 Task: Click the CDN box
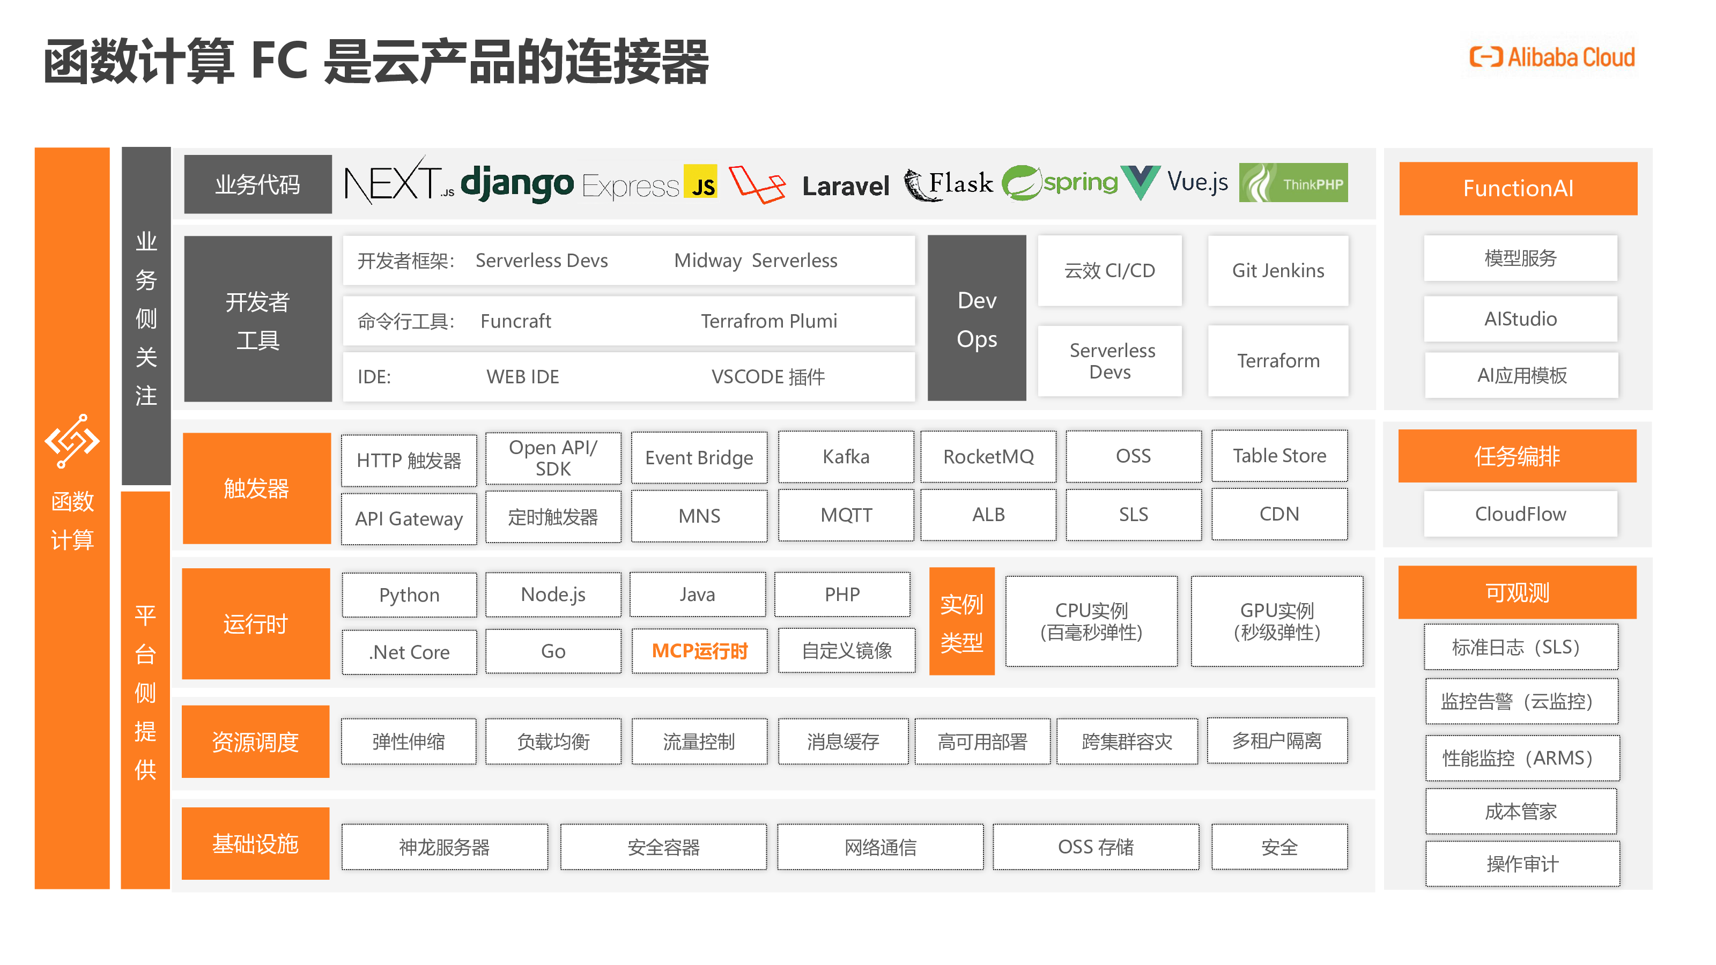point(1279,514)
